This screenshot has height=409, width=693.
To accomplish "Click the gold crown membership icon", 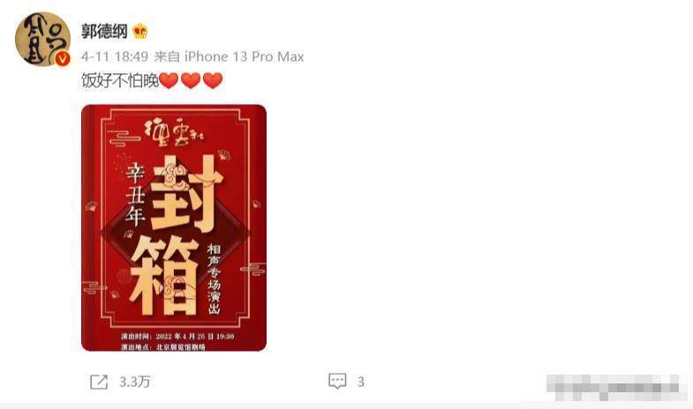I will (140, 31).
